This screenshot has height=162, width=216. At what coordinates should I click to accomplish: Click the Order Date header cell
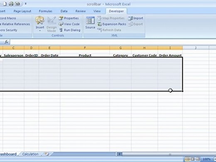[x=49, y=55]
